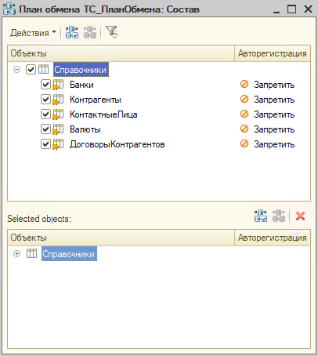Click Запретить in the ДоговорыКонтрагентов row
318x356 pixels.
click(274, 144)
